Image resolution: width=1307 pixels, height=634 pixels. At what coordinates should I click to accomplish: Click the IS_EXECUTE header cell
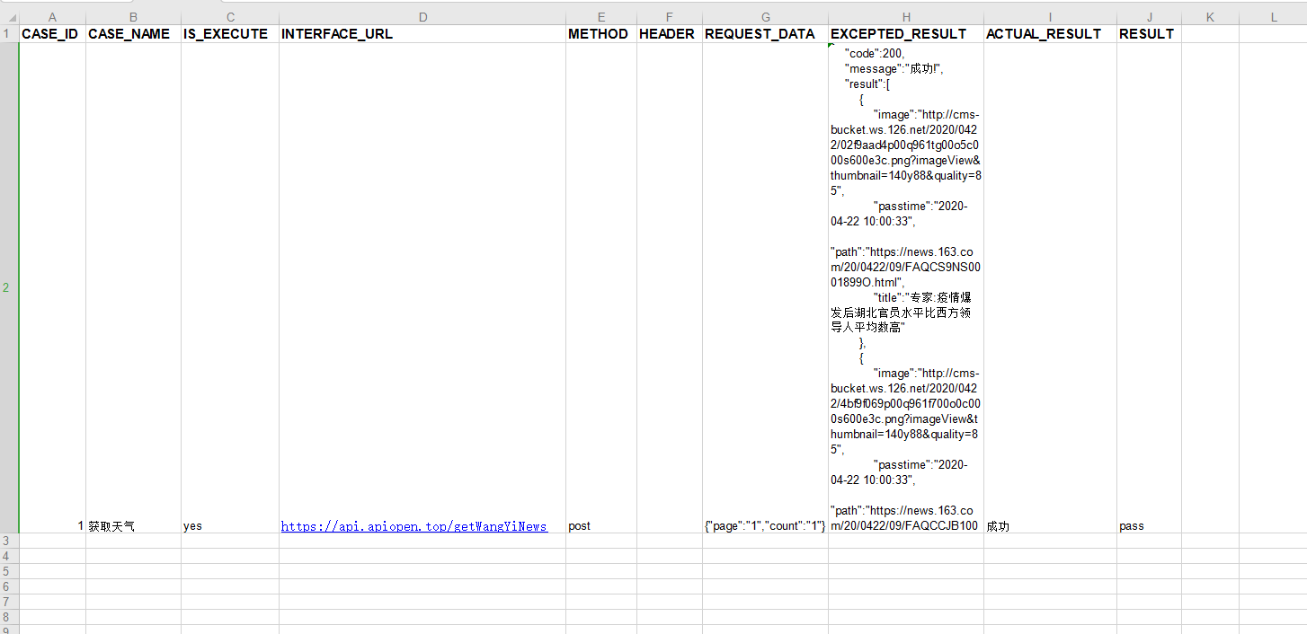tap(230, 33)
